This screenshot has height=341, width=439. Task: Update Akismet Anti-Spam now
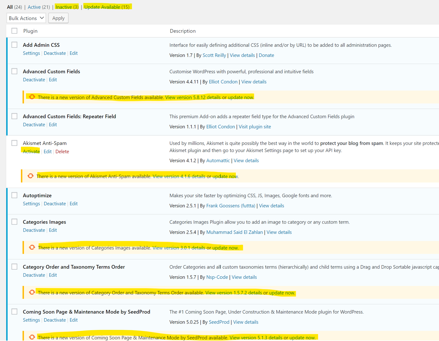point(225,176)
